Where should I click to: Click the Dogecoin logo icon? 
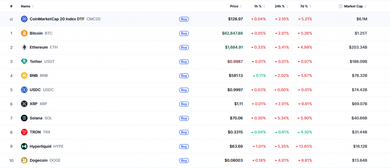click(x=24, y=160)
